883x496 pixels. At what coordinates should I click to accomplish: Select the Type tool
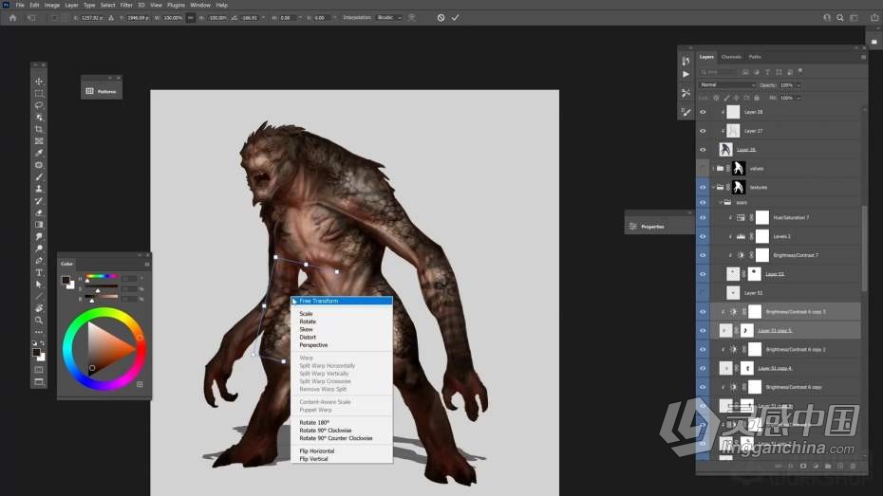(x=39, y=272)
